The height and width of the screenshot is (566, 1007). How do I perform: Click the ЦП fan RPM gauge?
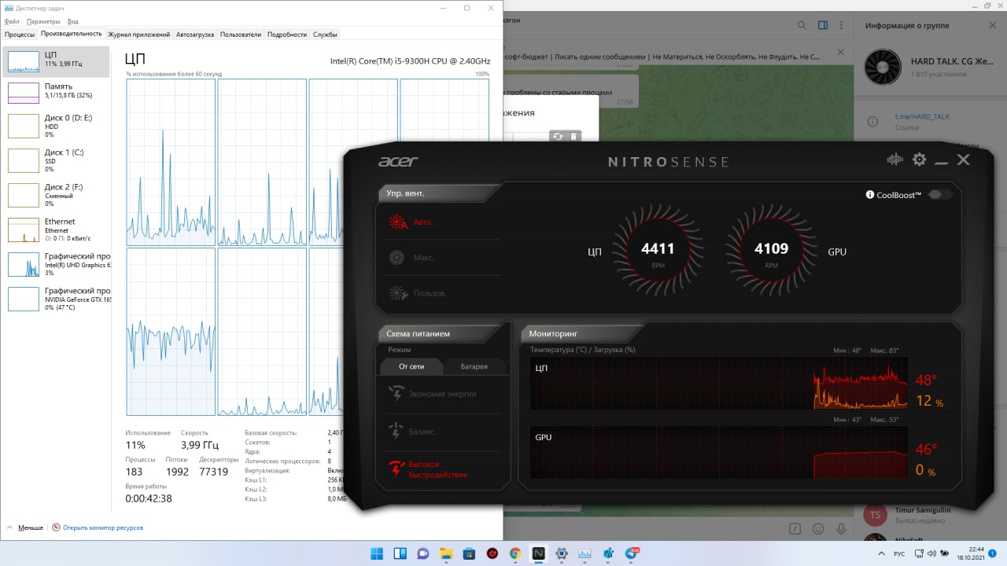tap(658, 251)
